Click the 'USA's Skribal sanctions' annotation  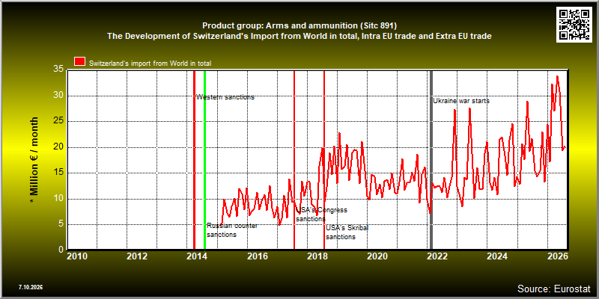[347, 232]
